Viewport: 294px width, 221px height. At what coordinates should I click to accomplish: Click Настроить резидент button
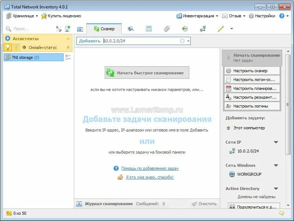(x=252, y=97)
